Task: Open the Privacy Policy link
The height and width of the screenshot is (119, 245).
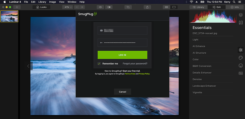Action: 144,74
